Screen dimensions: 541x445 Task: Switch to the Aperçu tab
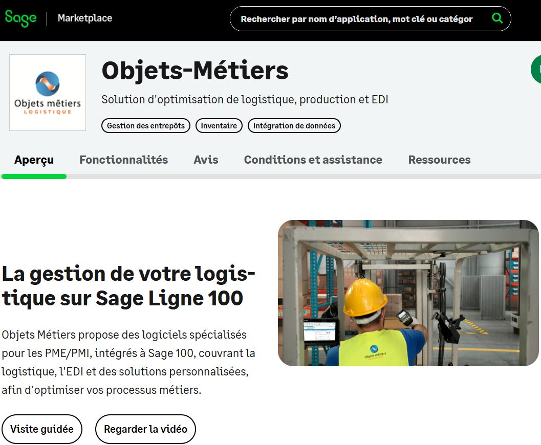point(34,160)
